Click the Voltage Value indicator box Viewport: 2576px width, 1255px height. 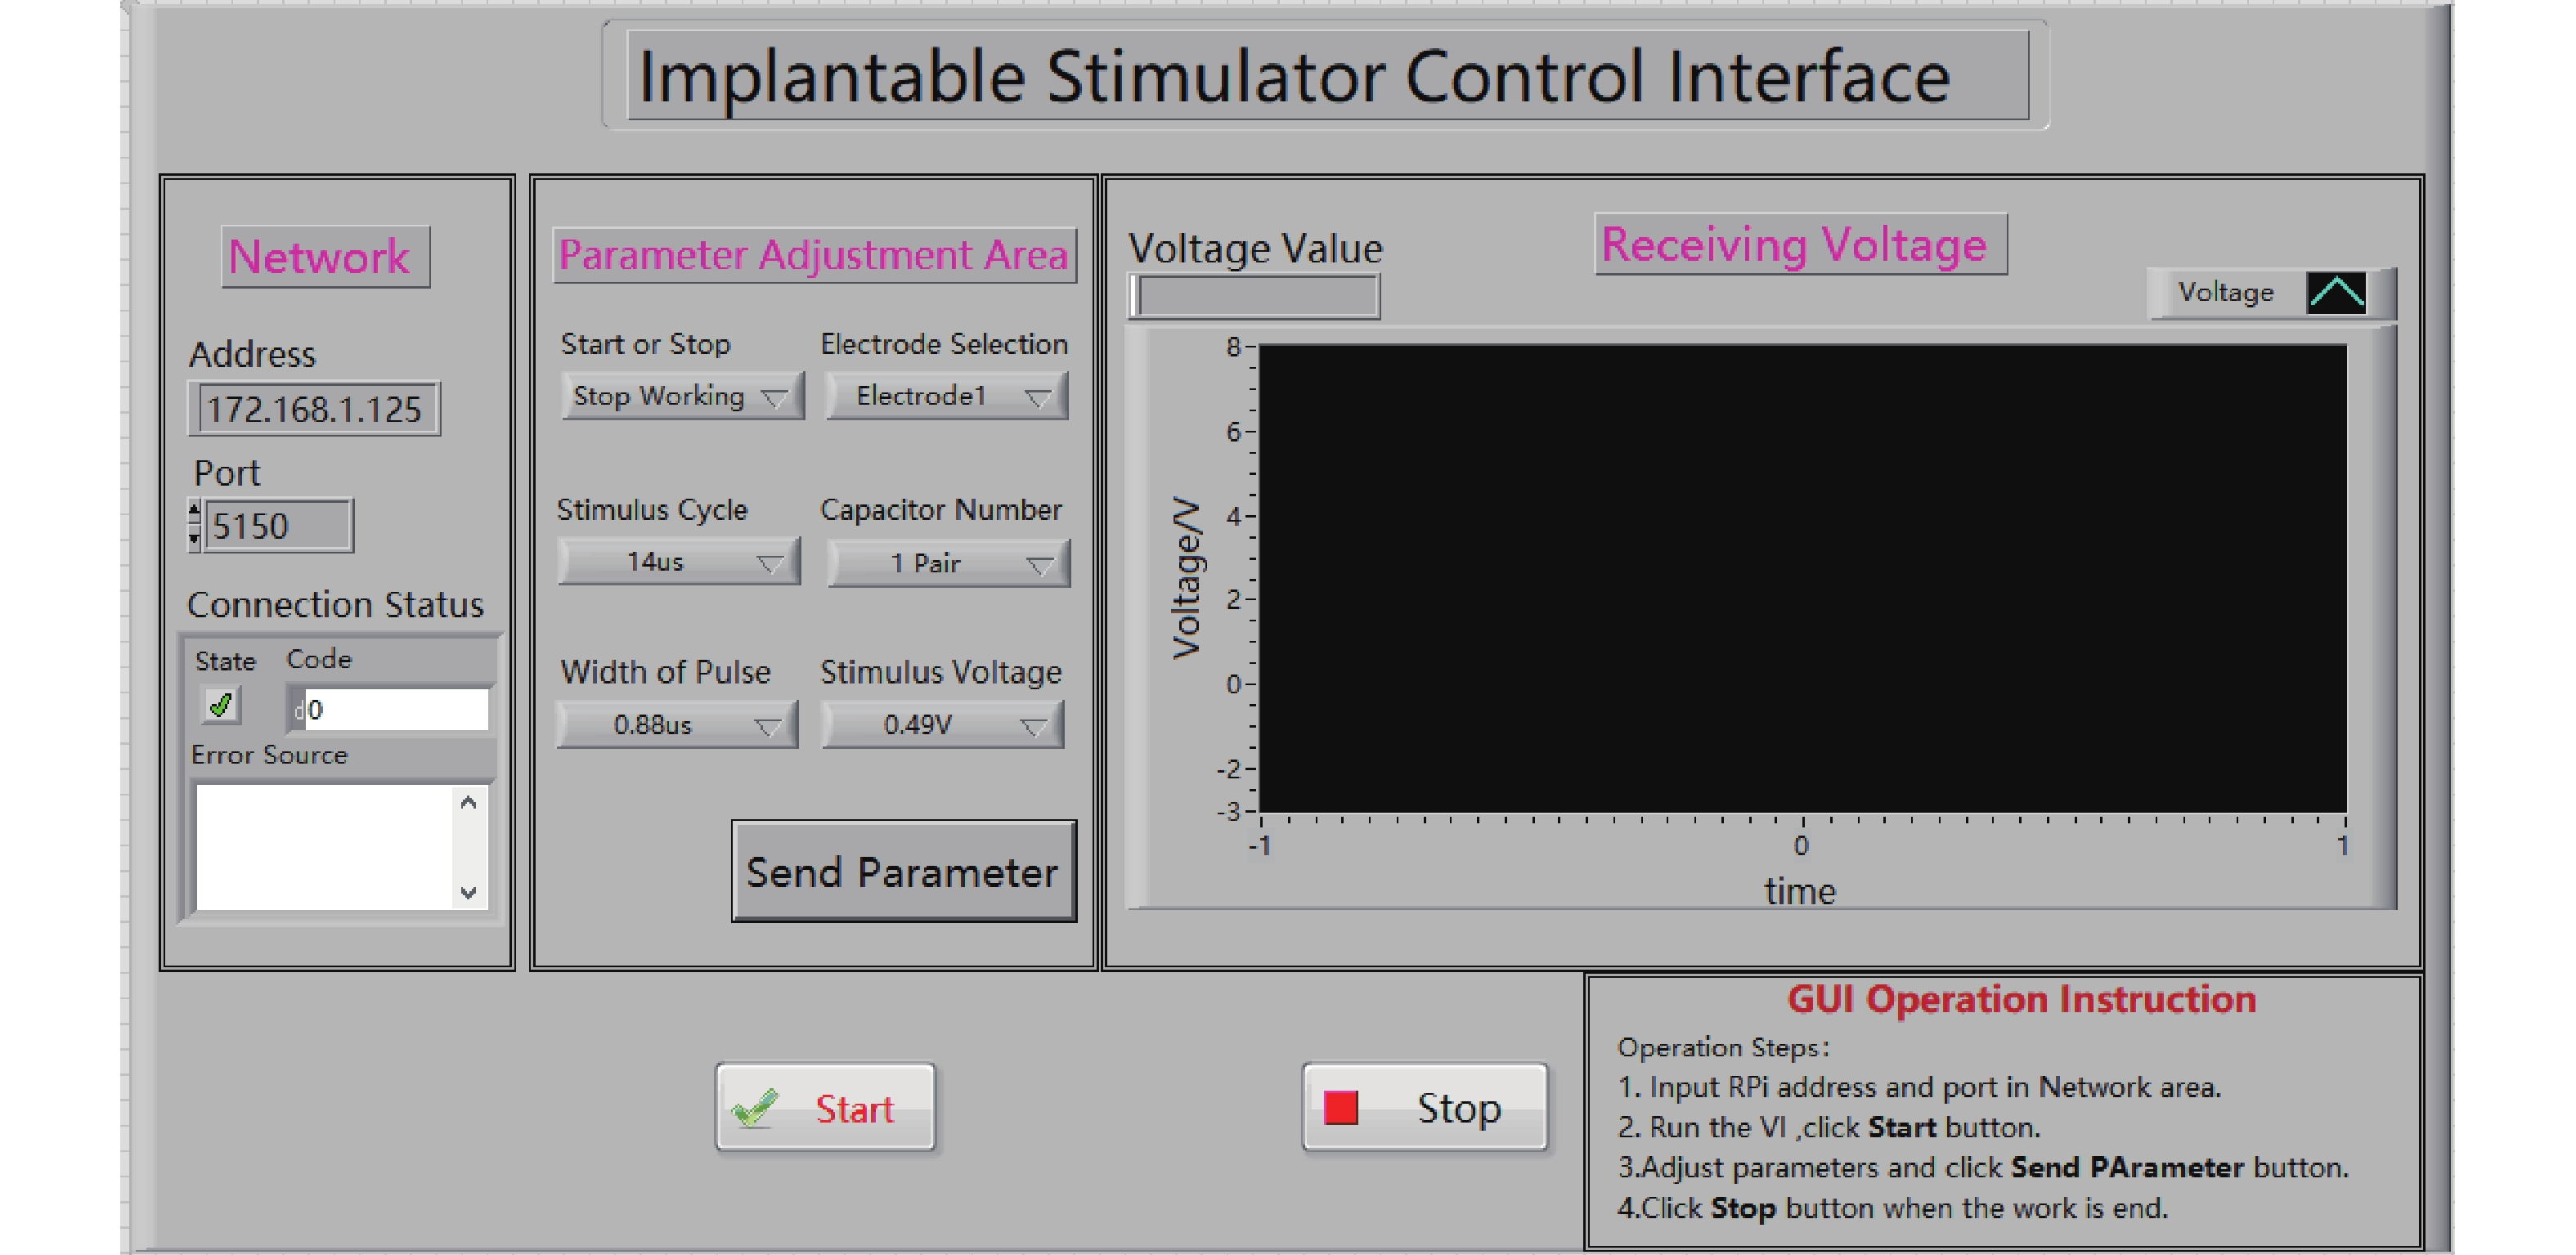1256,297
